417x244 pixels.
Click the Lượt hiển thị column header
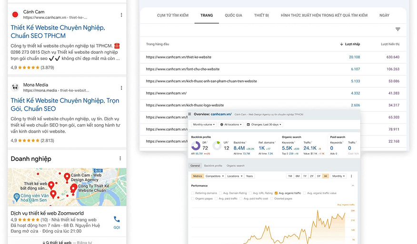click(390, 44)
